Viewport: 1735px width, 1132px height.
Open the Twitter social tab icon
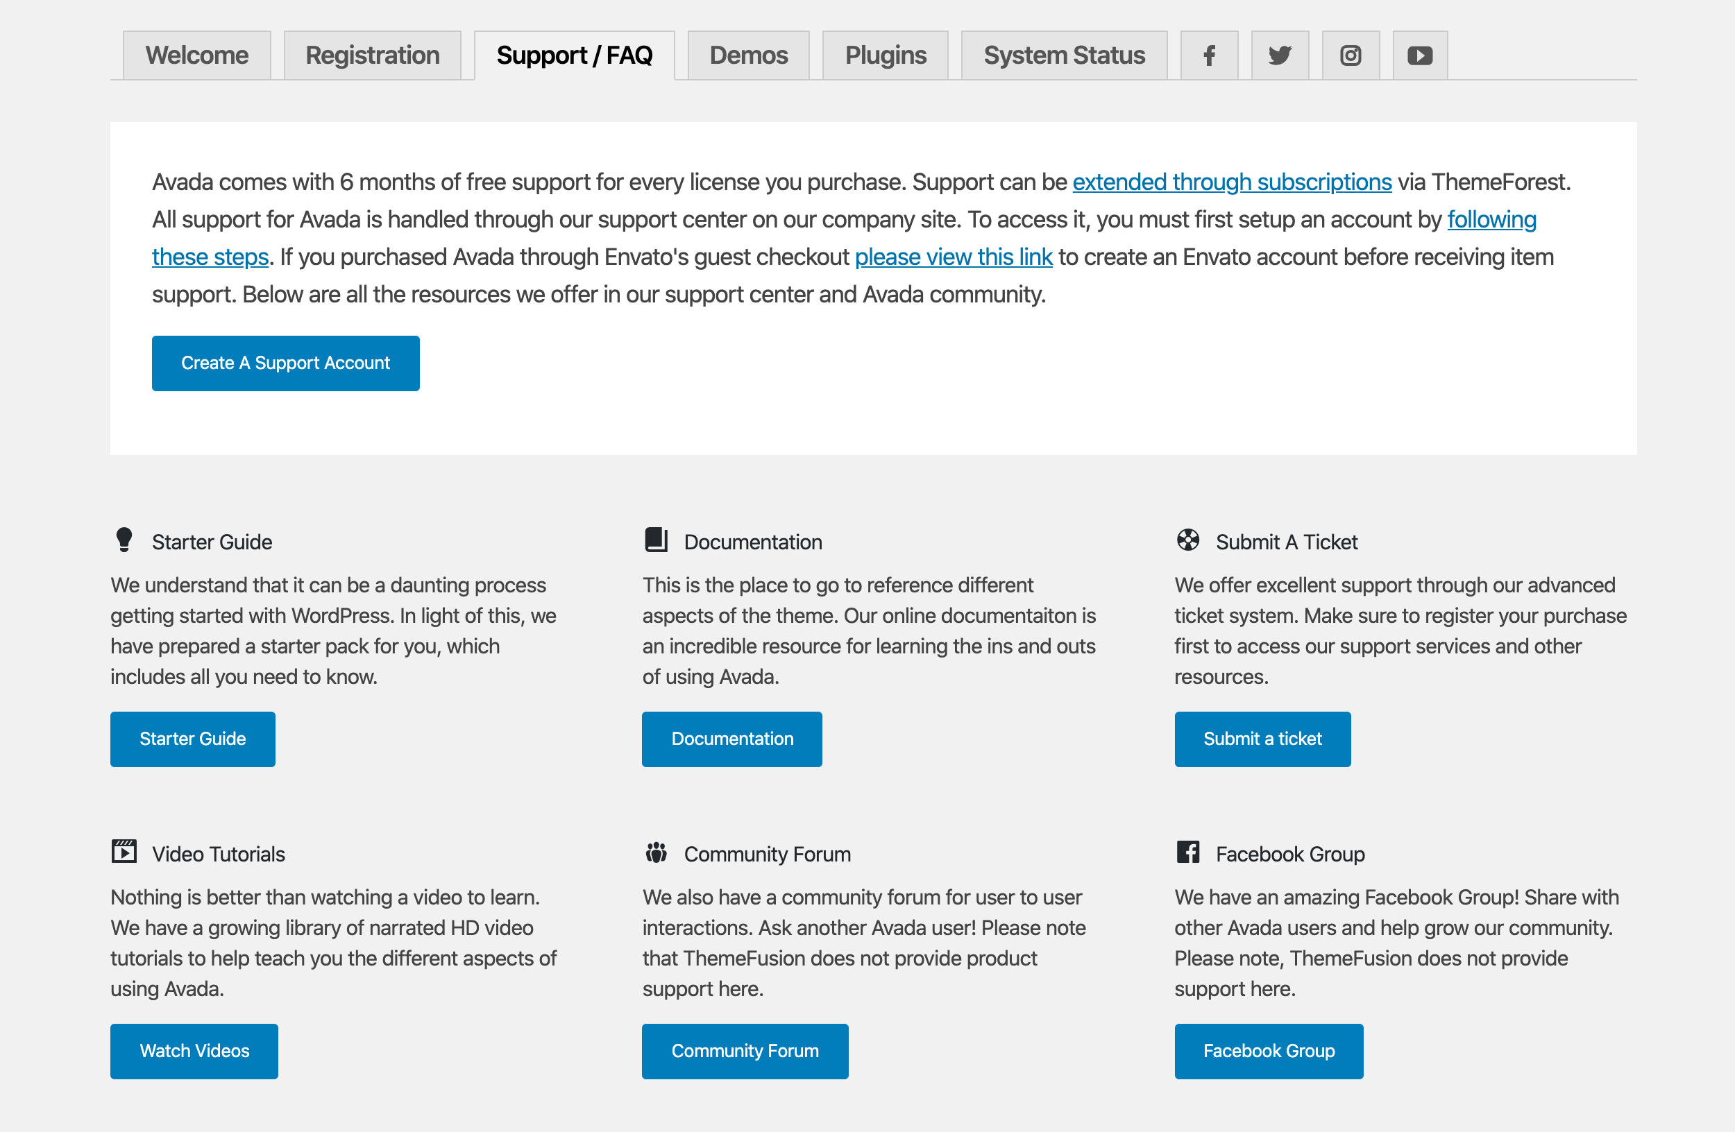(x=1280, y=55)
